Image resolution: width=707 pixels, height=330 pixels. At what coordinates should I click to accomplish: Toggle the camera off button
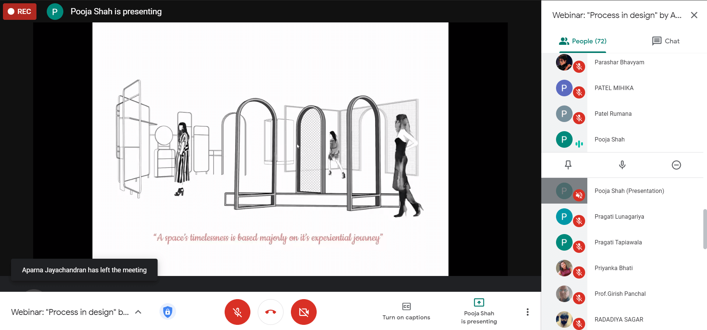(304, 312)
